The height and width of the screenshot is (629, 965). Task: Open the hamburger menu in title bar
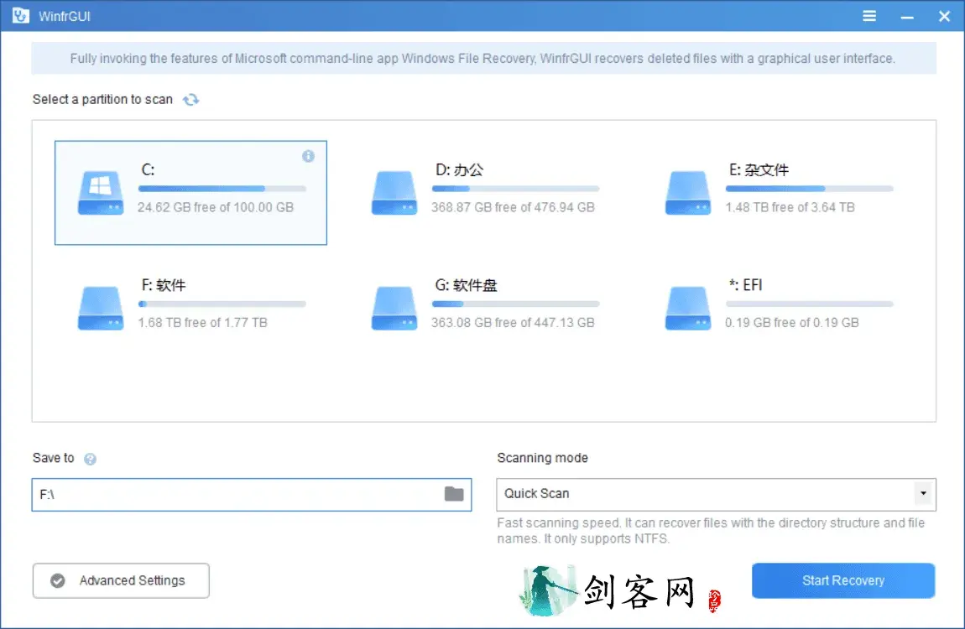click(869, 16)
